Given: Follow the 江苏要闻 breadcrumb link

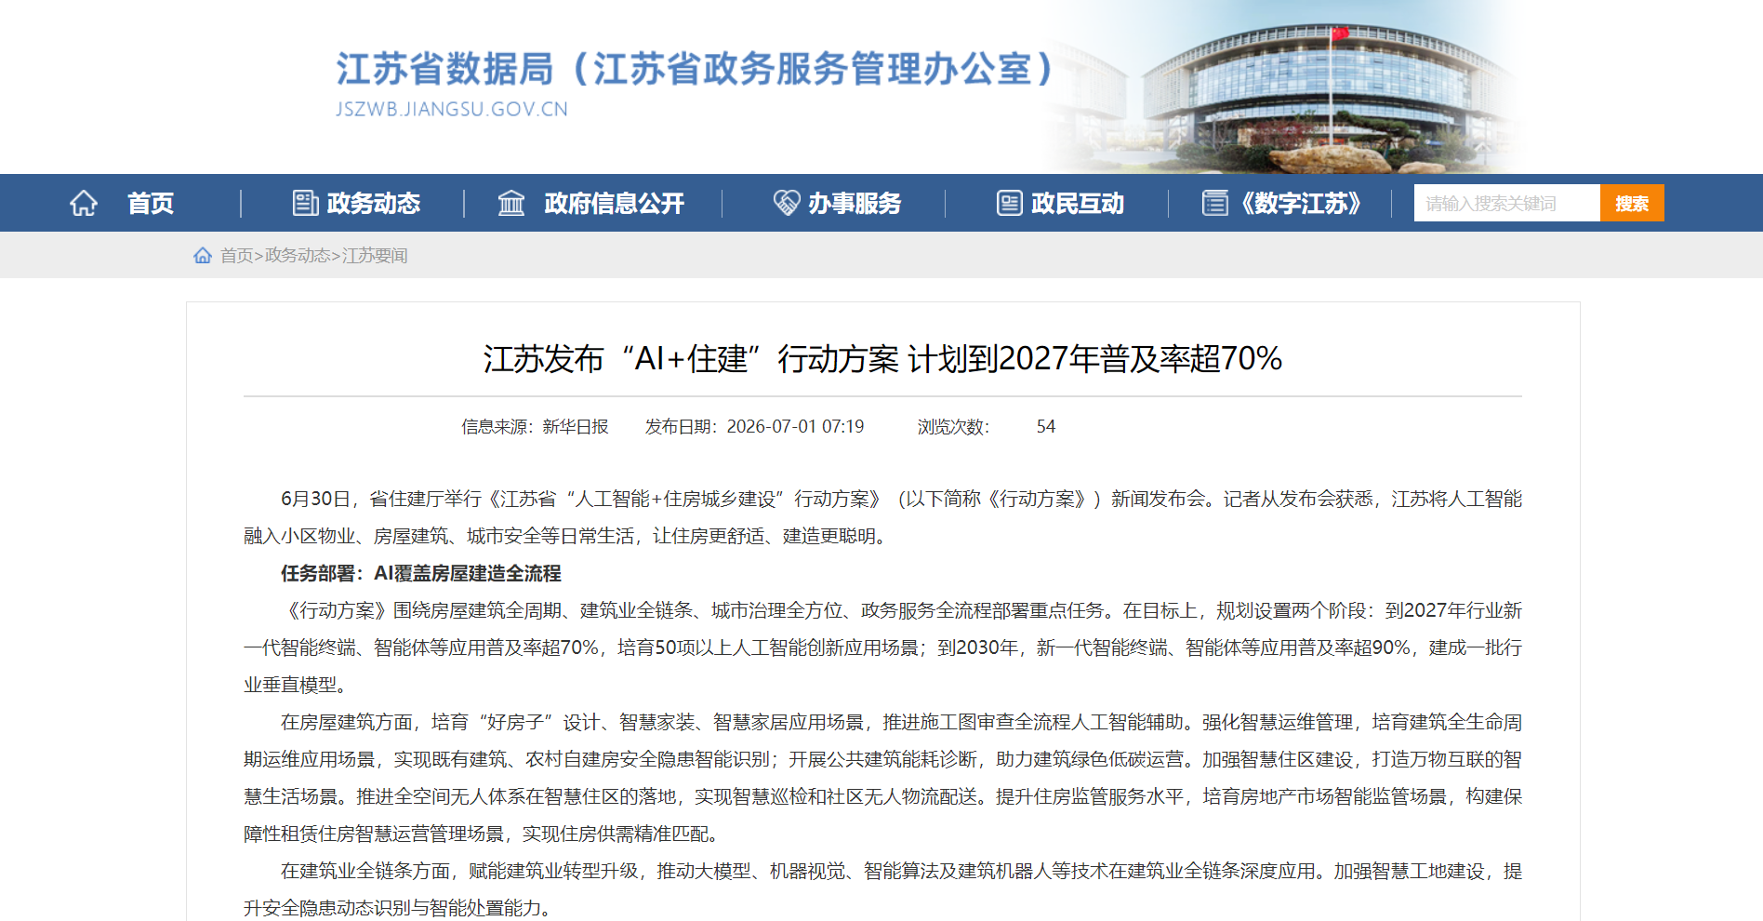Looking at the screenshot, I should pyautogui.click(x=375, y=255).
